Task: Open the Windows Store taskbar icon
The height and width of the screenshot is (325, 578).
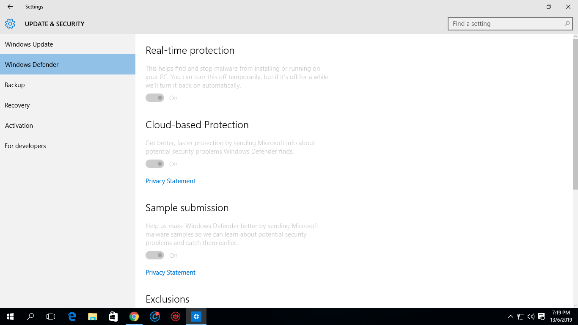Action: click(x=113, y=317)
